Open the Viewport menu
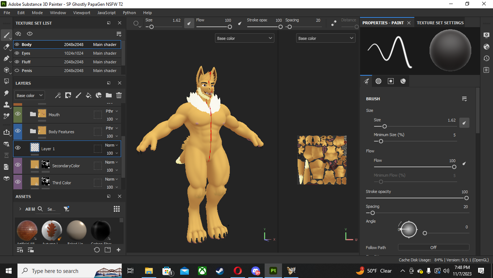Image resolution: width=493 pixels, height=278 pixels. tap(82, 13)
